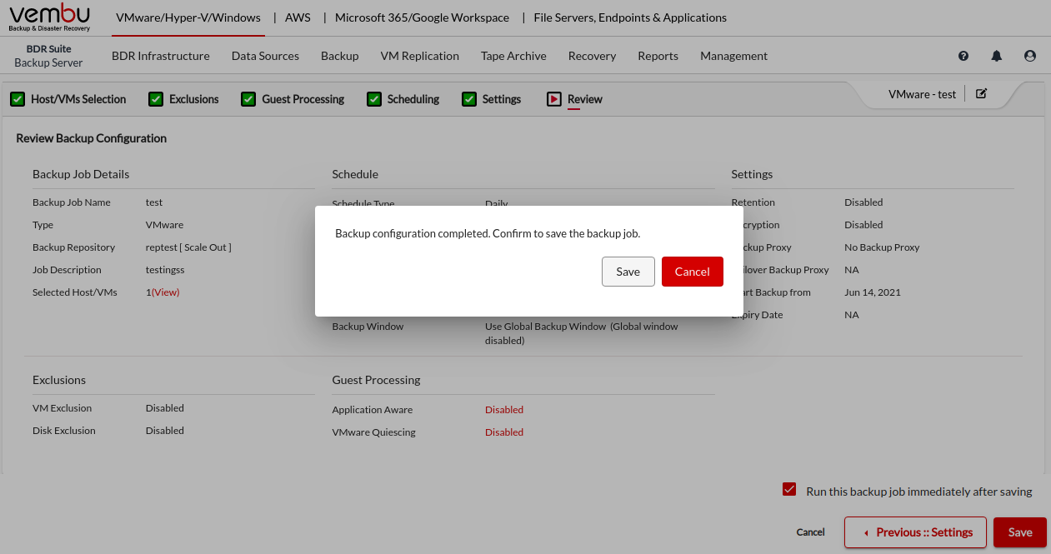Open the notifications bell icon
Viewport: 1051px width, 554px height.
pyautogui.click(x=997, y=56)
